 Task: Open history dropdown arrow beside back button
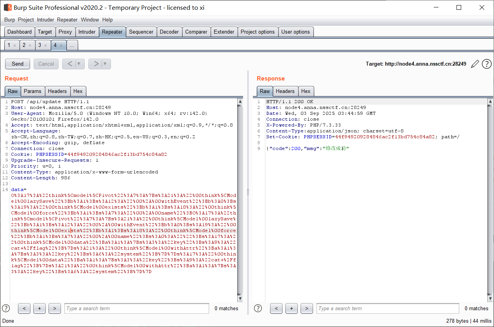80,64
